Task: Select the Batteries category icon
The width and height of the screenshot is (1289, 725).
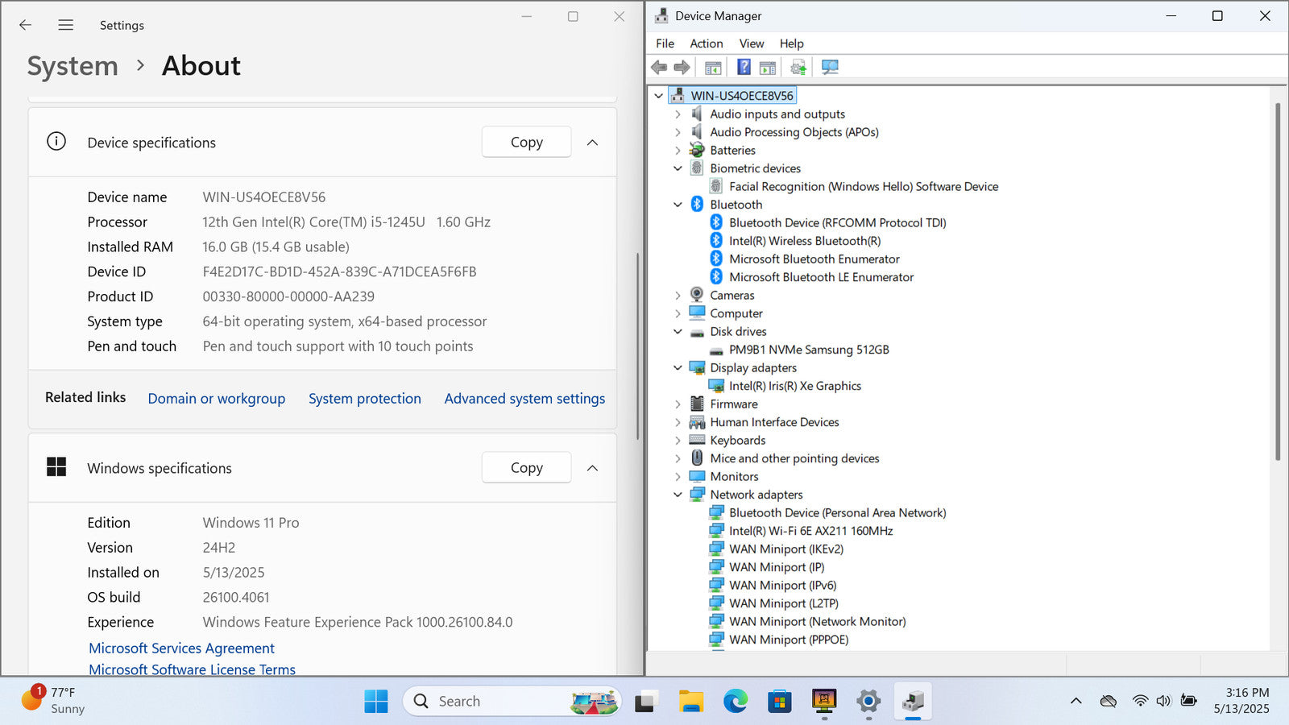Action: [697, 150]
